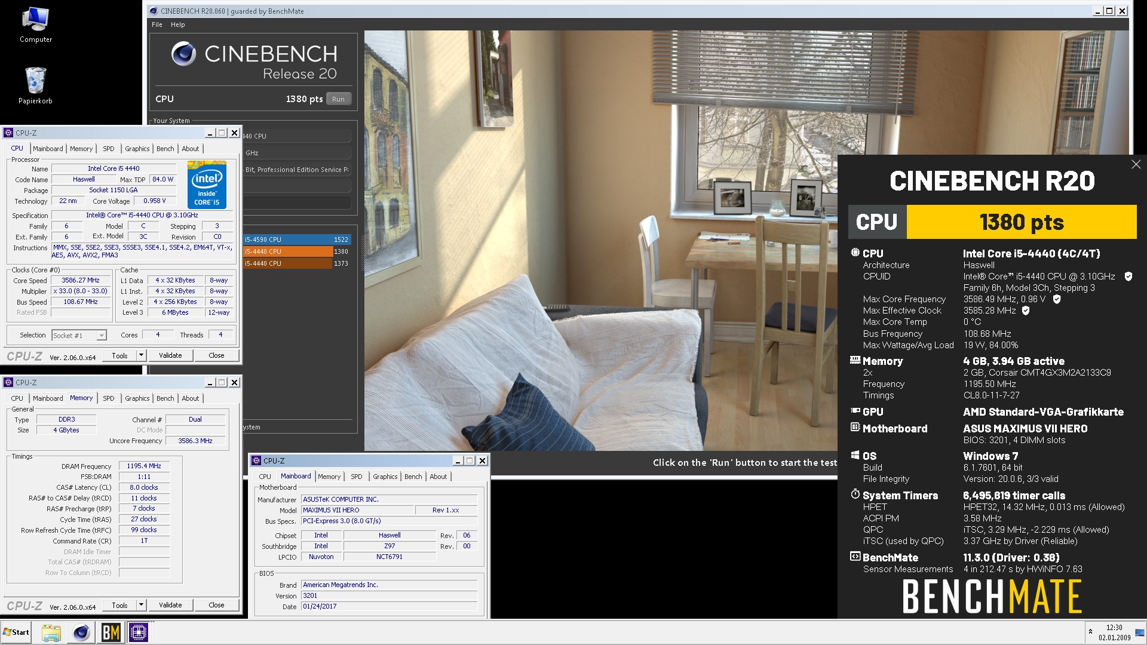Screen dimensions: 1147x645
Task: Run the CPU benchmark in Cinebench
Action: click(338, 99)
